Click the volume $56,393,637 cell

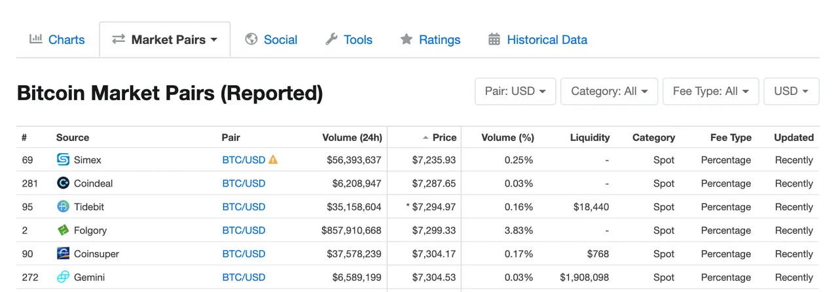[354, 160]
